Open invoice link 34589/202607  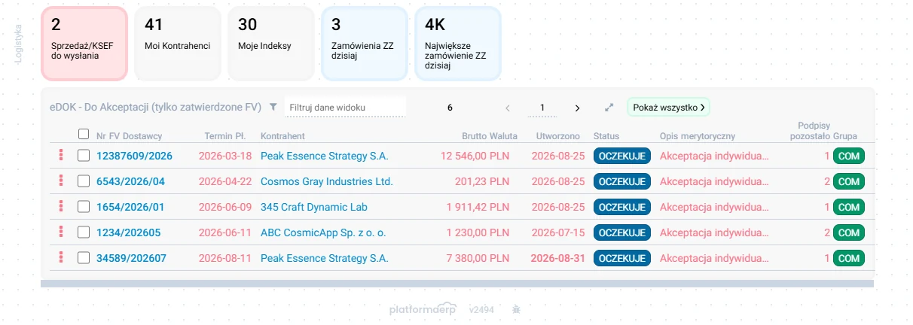click(x=131, y=258)
